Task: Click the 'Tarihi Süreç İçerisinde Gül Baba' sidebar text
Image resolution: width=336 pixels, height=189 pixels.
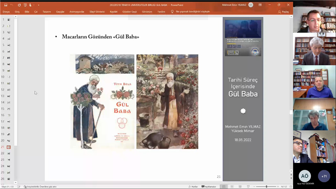Action: tap(243, 87)
